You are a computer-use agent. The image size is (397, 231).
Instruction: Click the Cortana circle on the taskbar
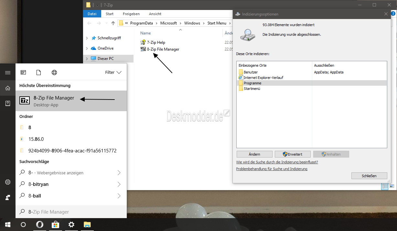coord(23,225)
